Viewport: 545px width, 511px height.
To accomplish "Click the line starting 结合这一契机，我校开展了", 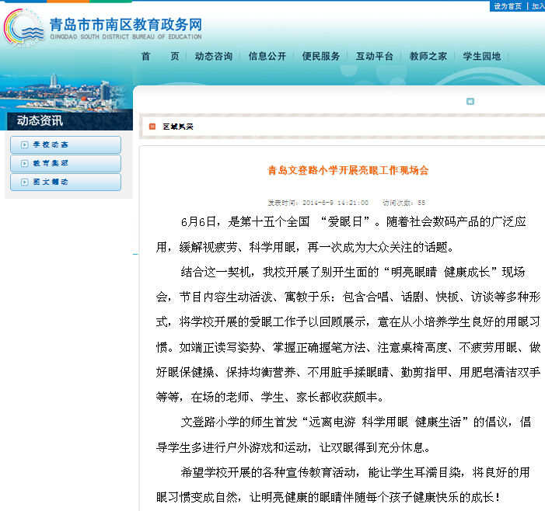I will coord(352,272).
